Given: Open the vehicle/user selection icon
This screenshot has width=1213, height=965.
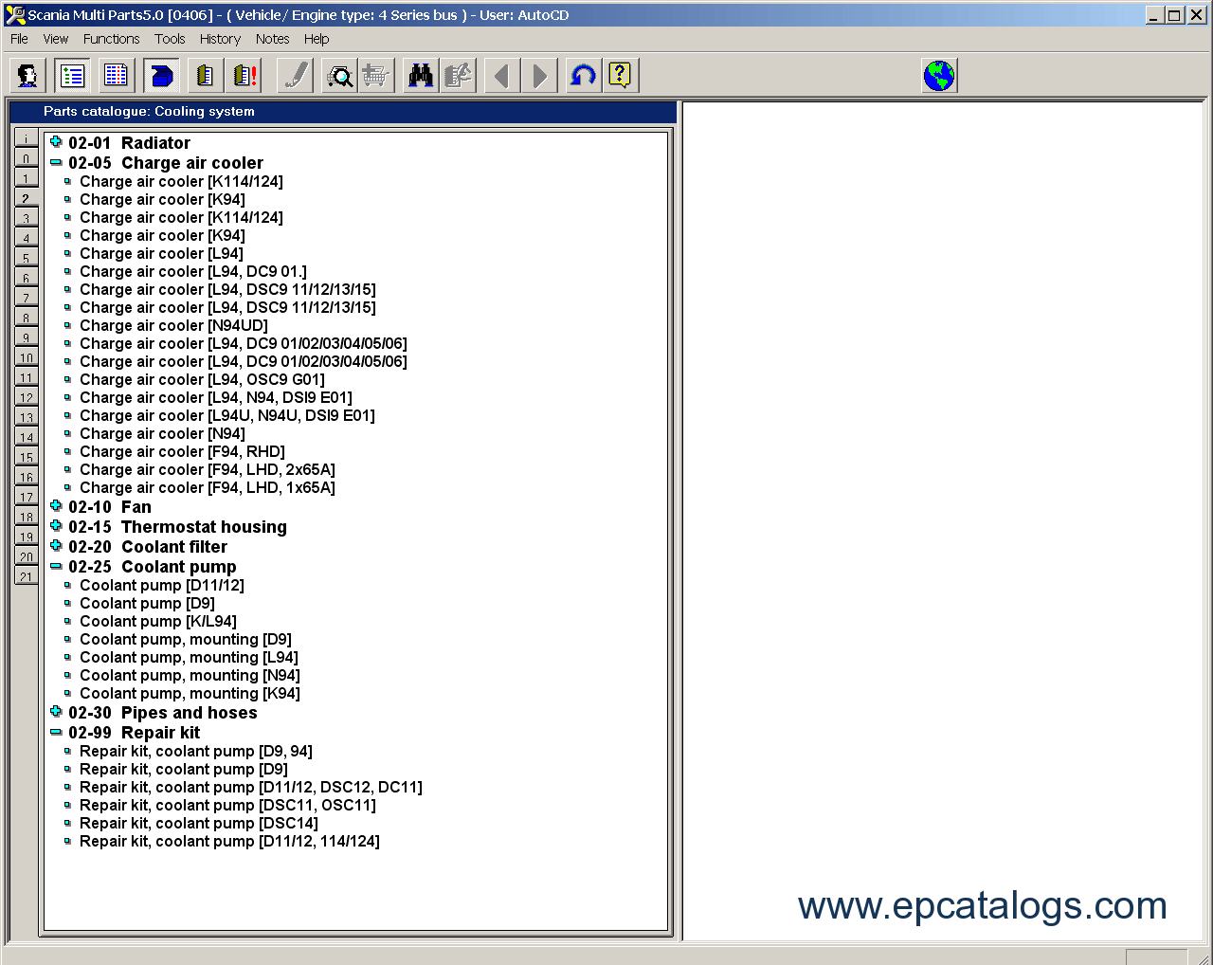Looking at the screenshot, I should point(27,75).
